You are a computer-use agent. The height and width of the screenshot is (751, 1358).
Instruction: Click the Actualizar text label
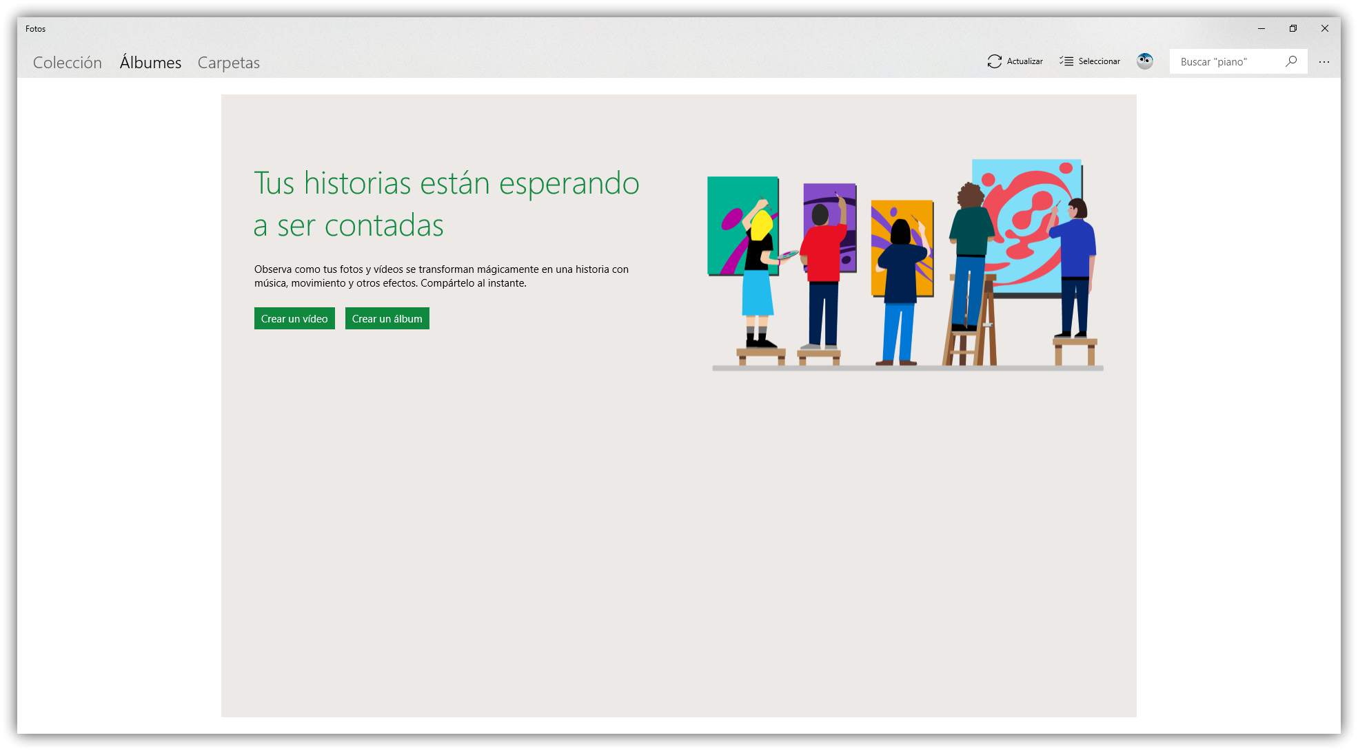click(x=1024, y=61)
